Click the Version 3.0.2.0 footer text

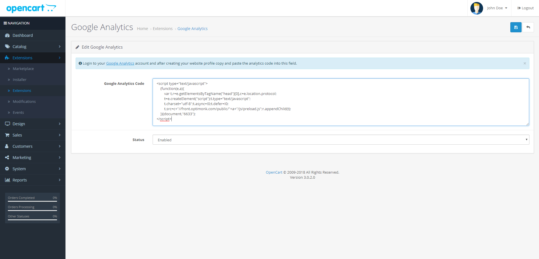[302, 178]
